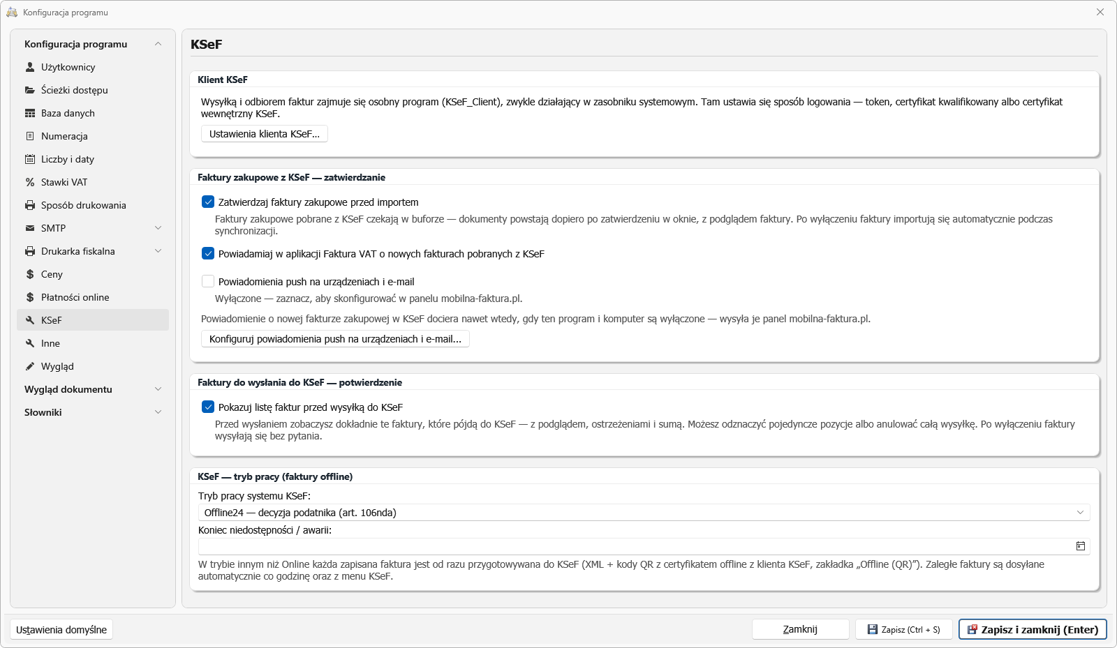Expand the Wygląd dokumentu section
The height and width of the screenshot is (648, 1117).
158,389
